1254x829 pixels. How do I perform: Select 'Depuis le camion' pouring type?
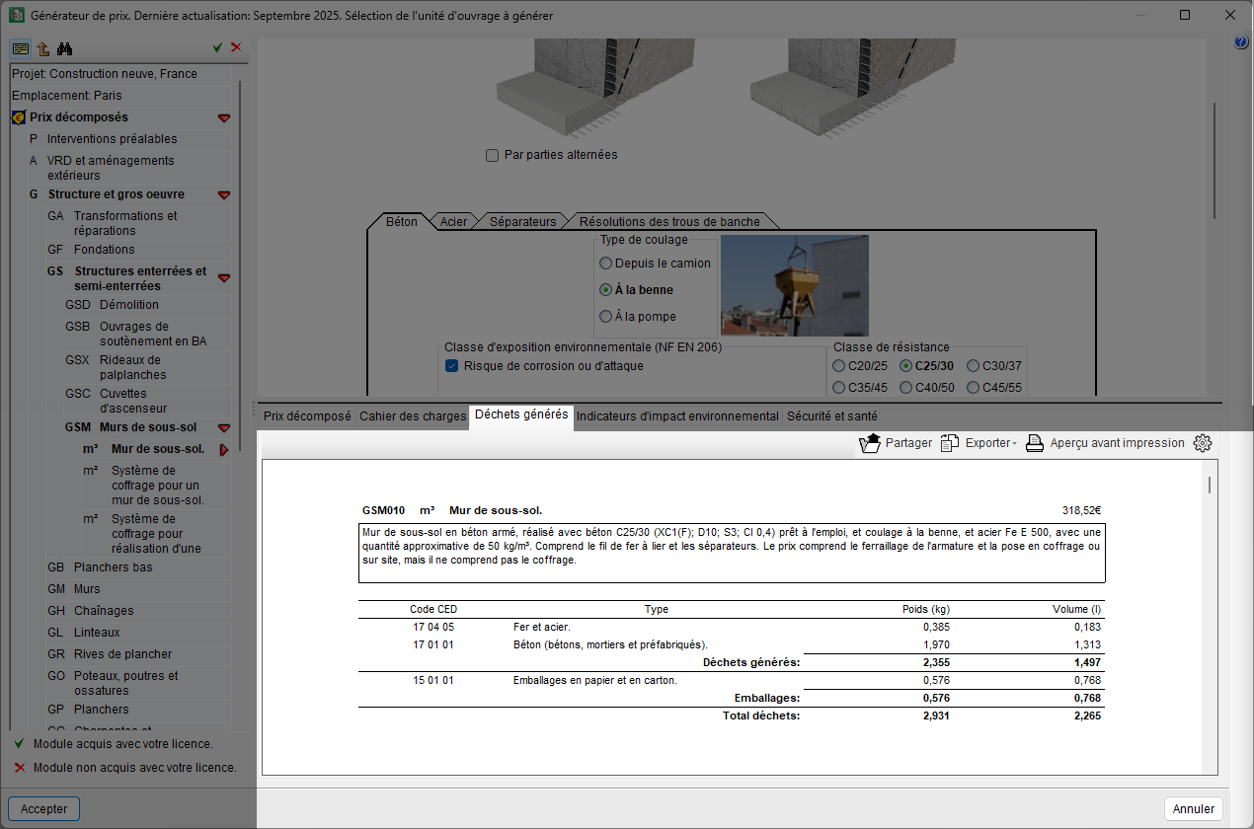605,264
